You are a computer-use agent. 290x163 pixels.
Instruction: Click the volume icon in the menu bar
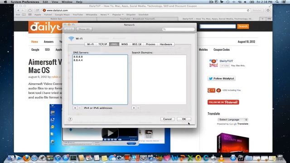(245, 2)
